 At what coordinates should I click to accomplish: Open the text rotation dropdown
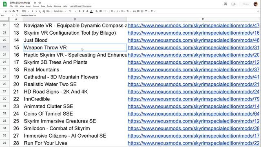click(x=128, y=11)
